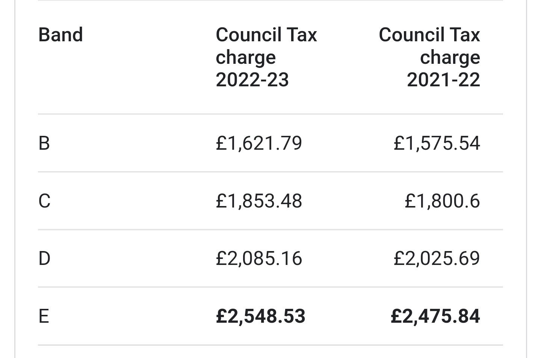The image size is (541, 358).
Task: Select the Council Tax charge 2022-23 header
Action: click(x=266, y=57)
